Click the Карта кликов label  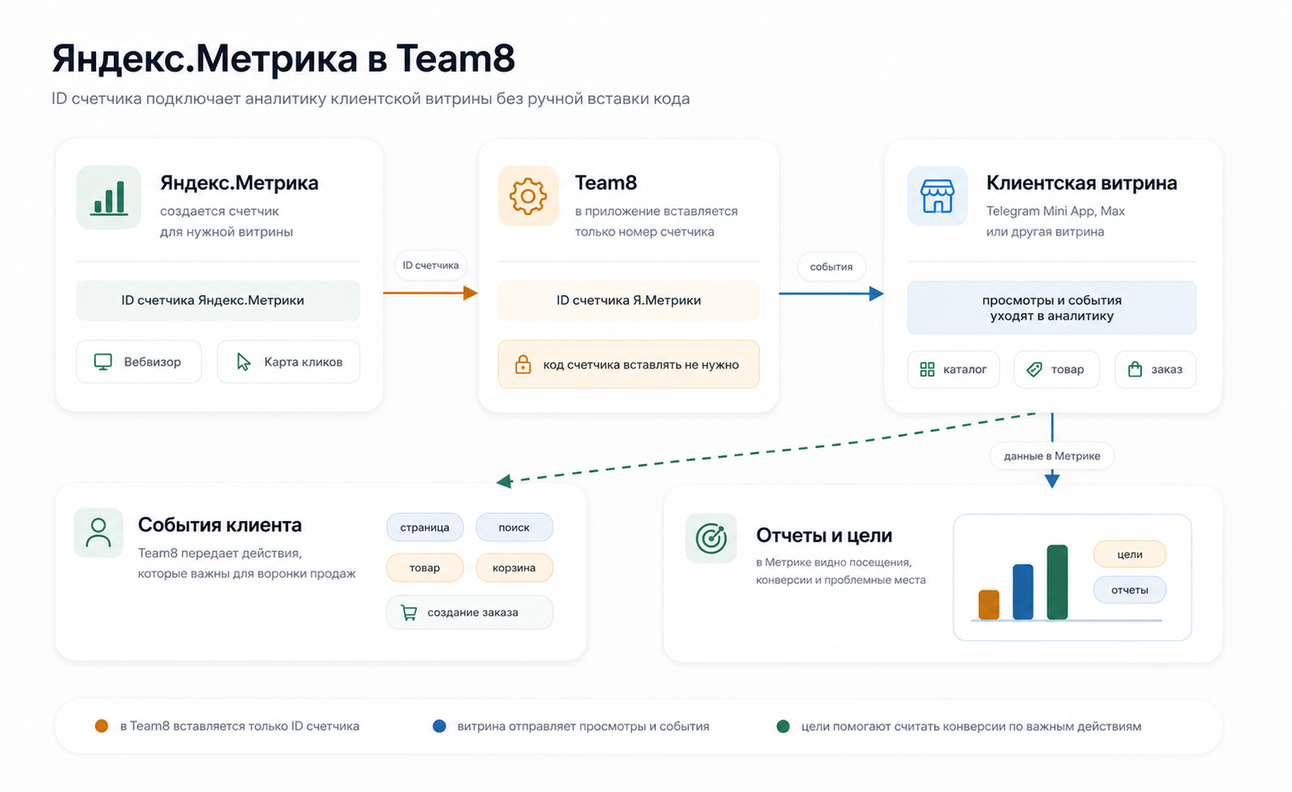(303, 361)
